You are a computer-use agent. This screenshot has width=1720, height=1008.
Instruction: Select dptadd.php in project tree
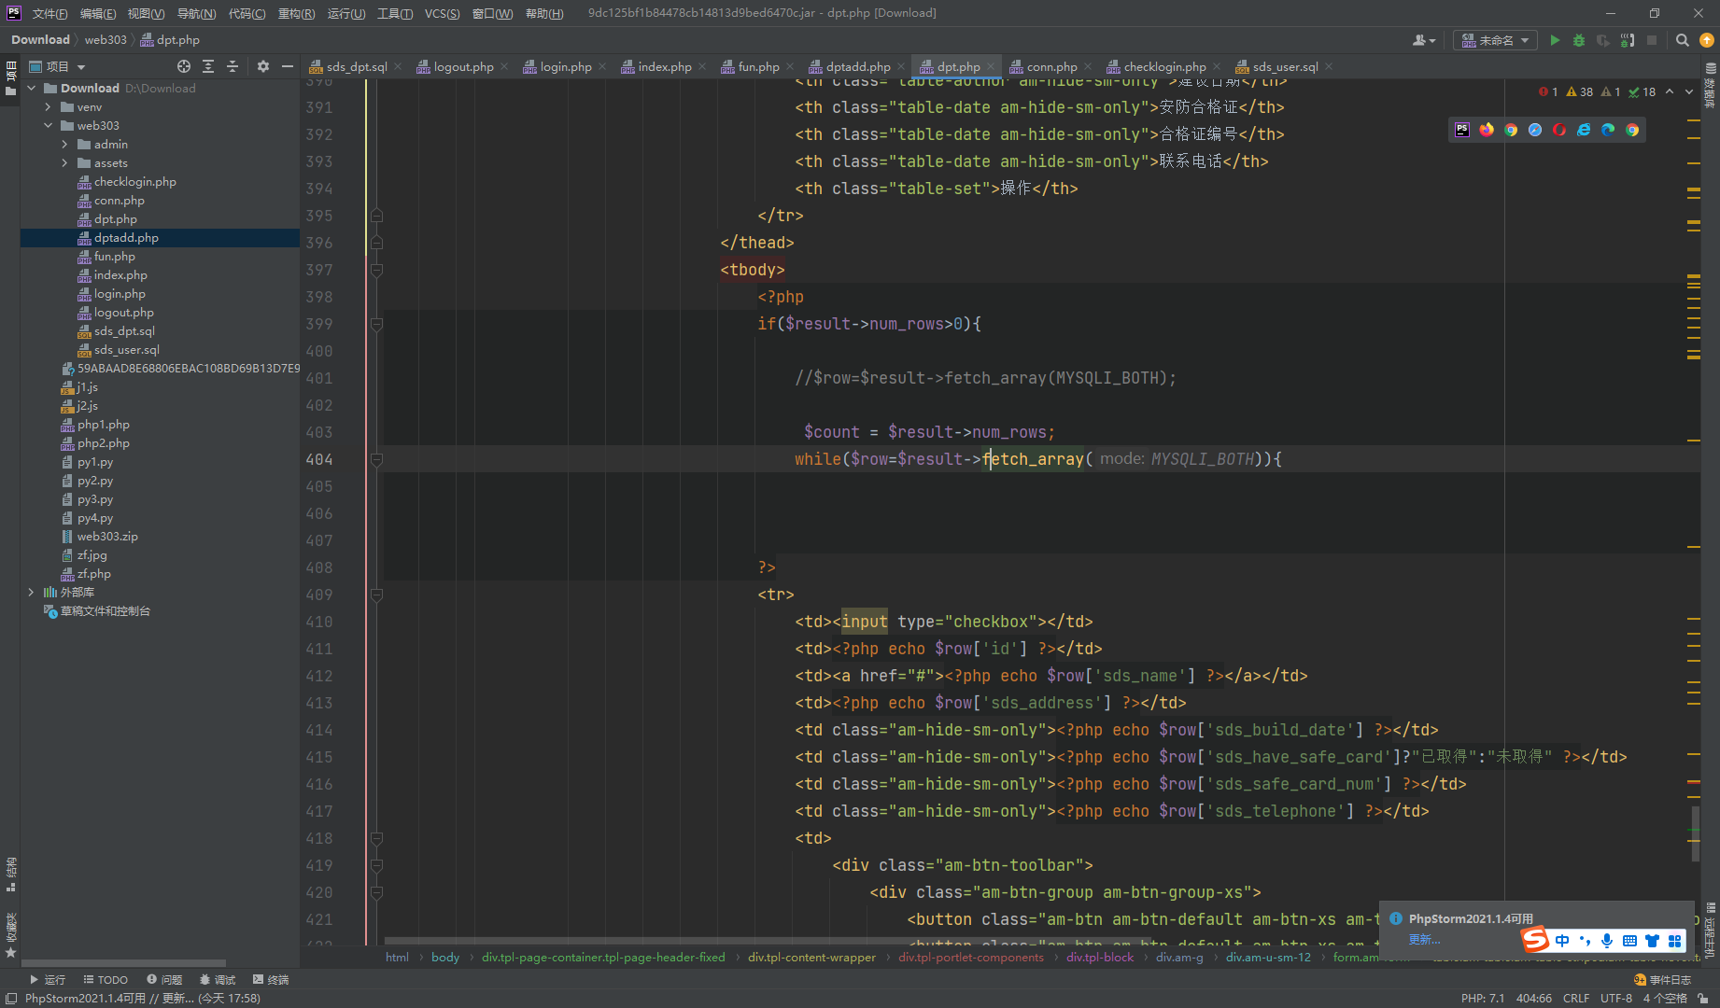[x=126, y=238]
